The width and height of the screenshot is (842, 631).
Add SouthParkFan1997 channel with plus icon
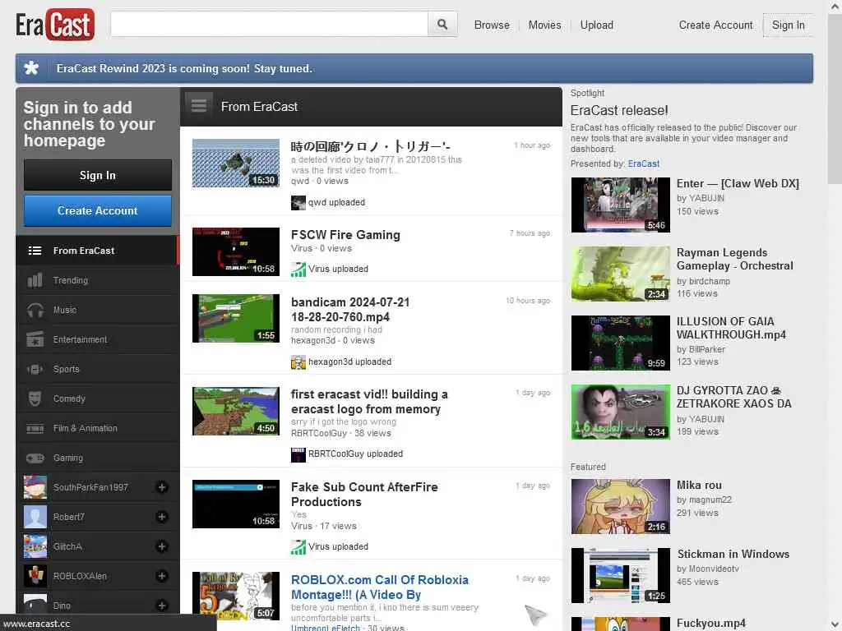pos(162,487)
